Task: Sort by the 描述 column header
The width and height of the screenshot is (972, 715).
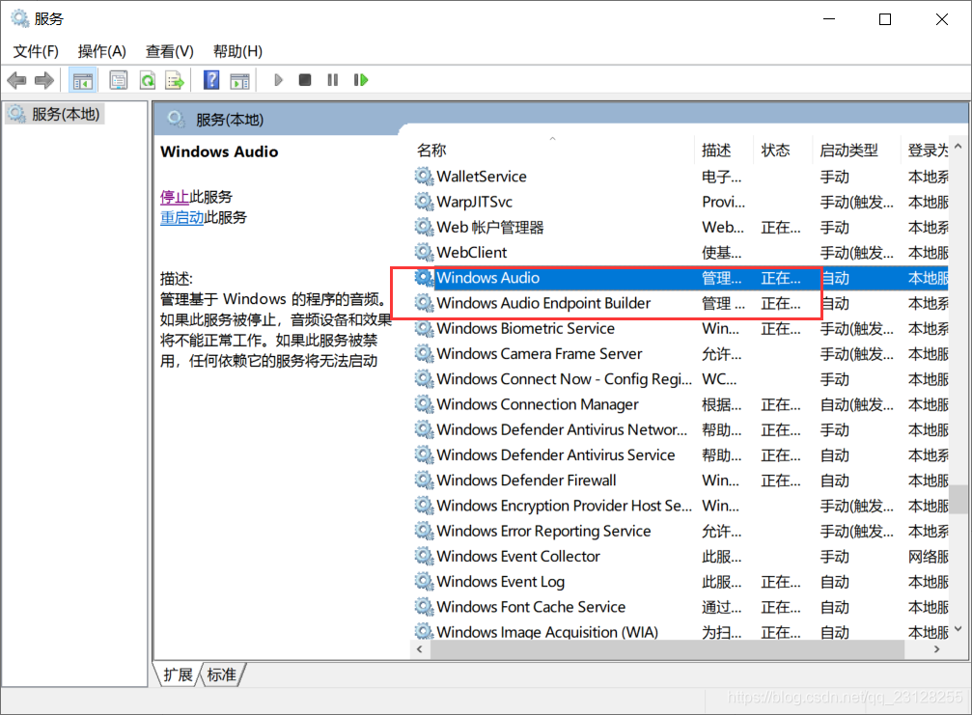Action: pyautogui.click(x=723, y=150)
